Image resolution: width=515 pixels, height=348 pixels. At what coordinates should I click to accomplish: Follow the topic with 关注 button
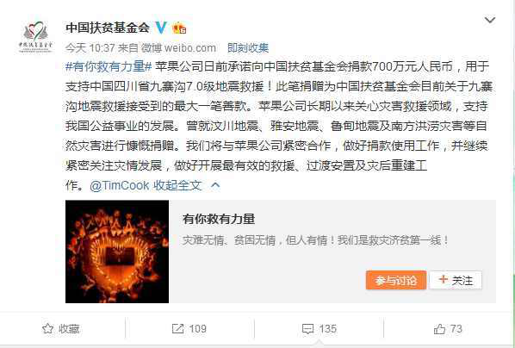pos(456,280)
